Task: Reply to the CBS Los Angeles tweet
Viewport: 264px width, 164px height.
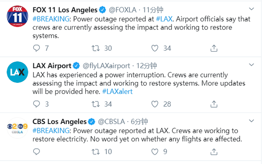Action: tap(36, 152)
